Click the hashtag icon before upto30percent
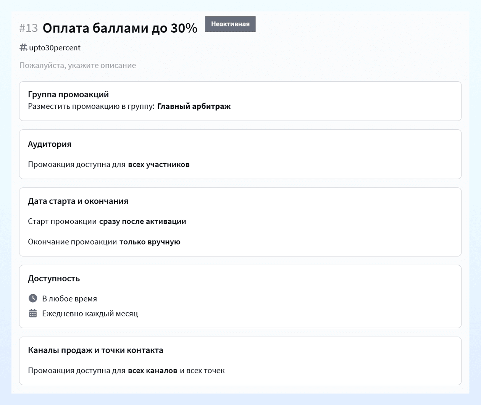This screenshot has width=481, height=405. point(23,47)
